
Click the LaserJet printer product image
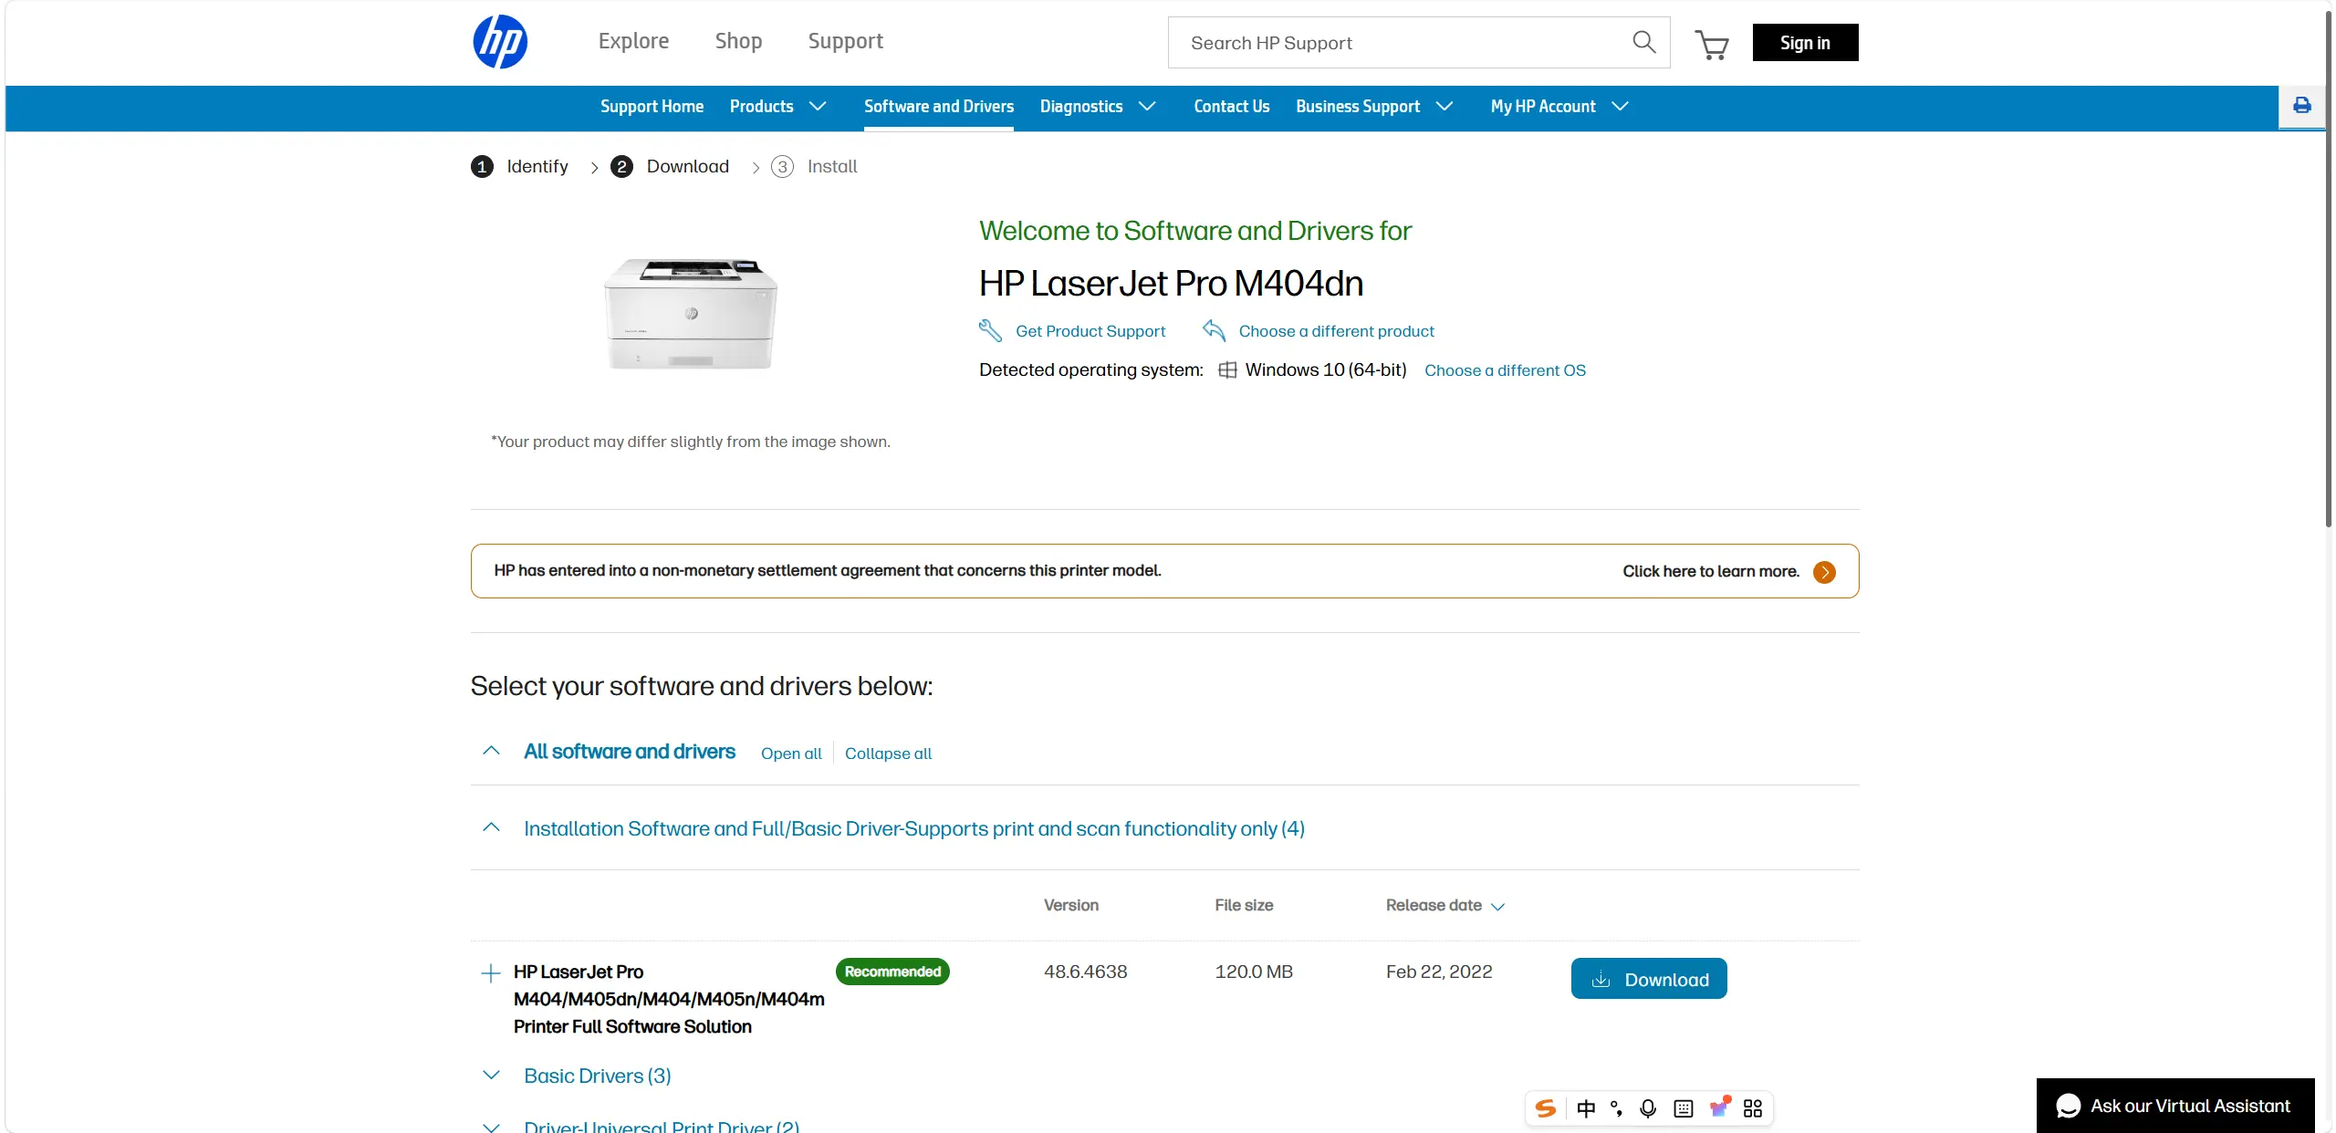tap(691, 314)
